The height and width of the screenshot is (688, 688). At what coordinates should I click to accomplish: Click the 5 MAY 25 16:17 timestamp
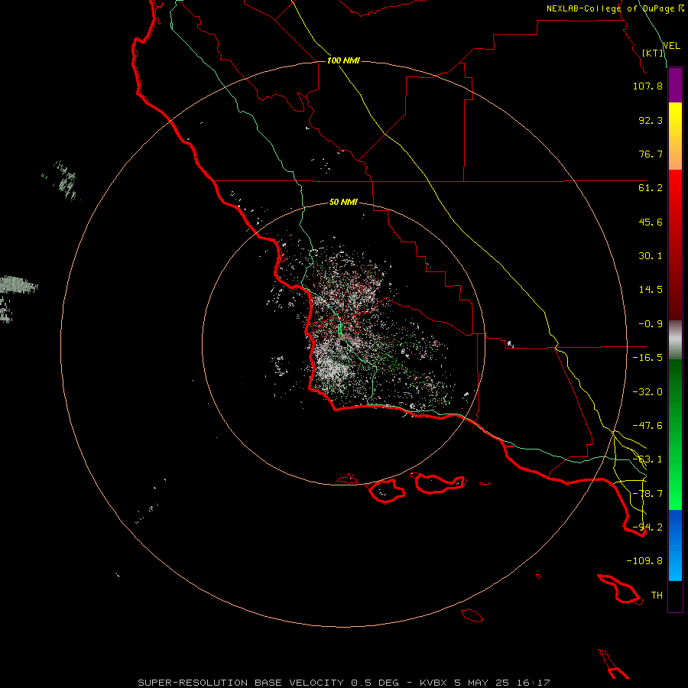pos(502,683)
